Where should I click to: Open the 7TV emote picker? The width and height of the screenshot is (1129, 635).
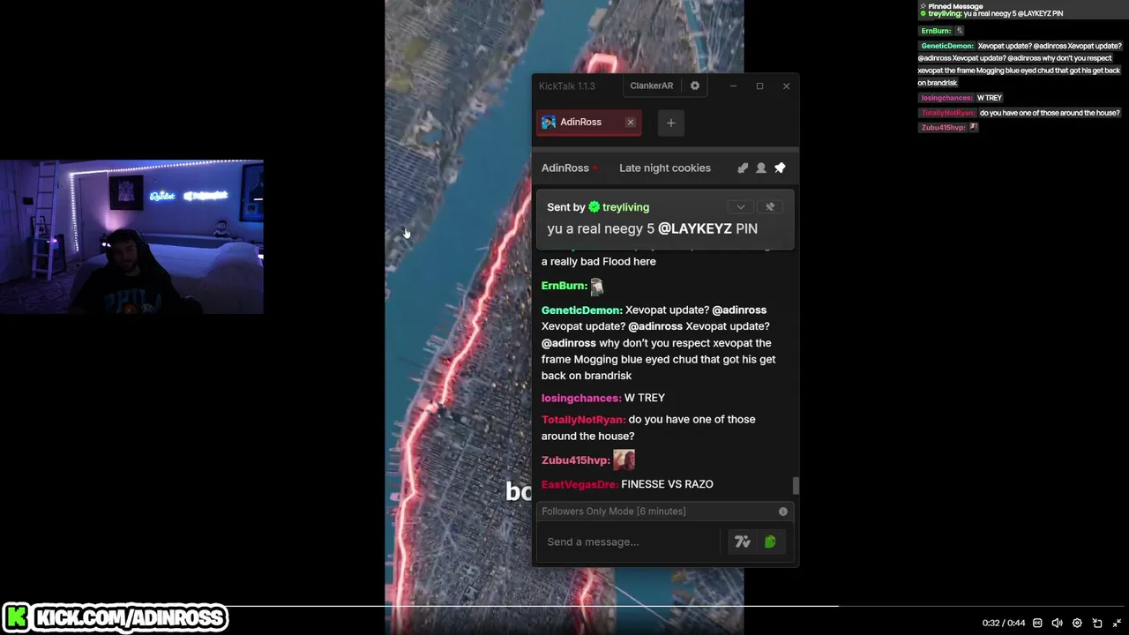743,542
